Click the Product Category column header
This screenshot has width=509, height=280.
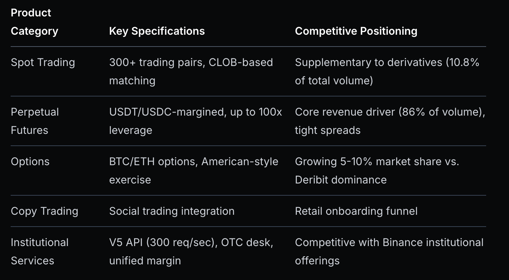34,22
